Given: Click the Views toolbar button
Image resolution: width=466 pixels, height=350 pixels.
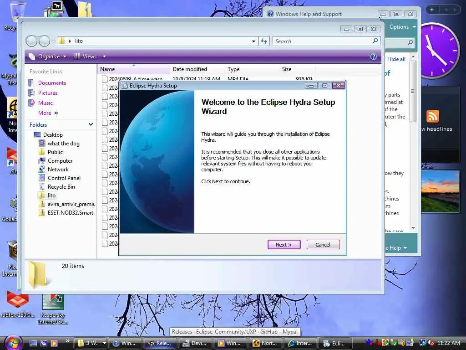Looking at the screenshot, I should 85,57.
